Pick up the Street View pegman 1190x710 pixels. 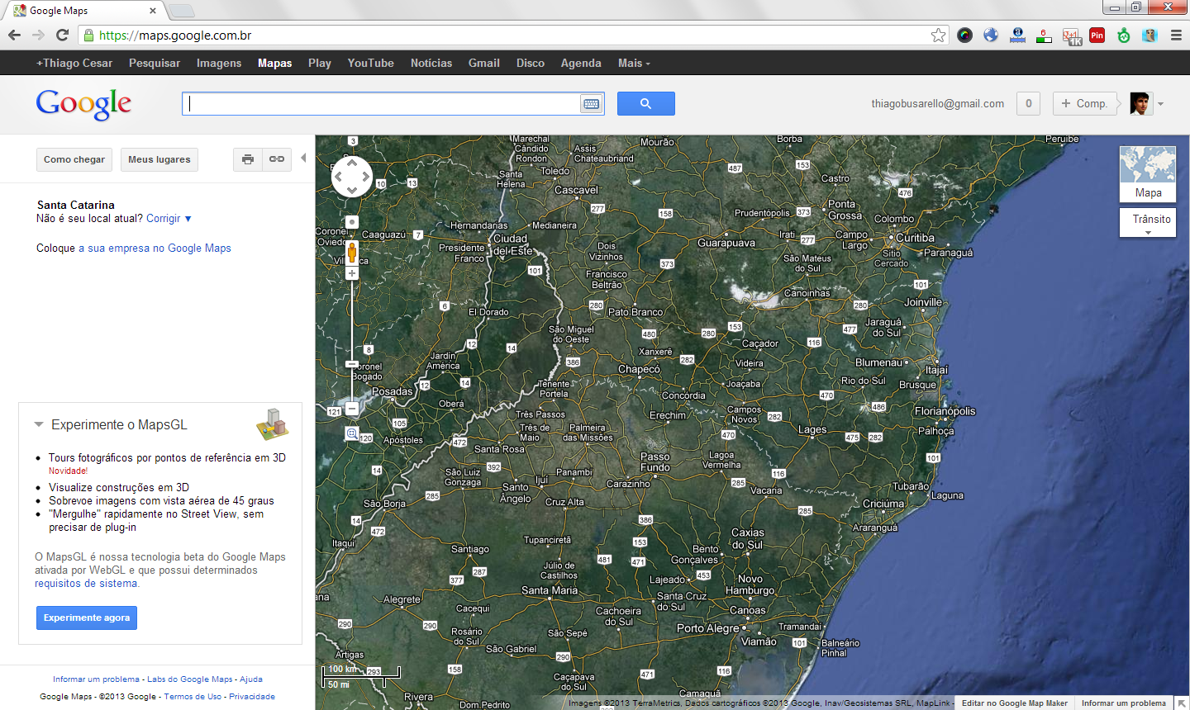pyautogui.click(x=352, y=252)
